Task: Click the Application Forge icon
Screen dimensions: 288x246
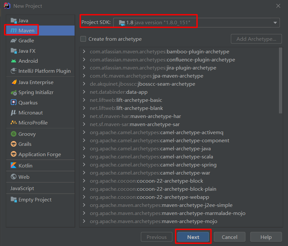Action: coord(14,154)
